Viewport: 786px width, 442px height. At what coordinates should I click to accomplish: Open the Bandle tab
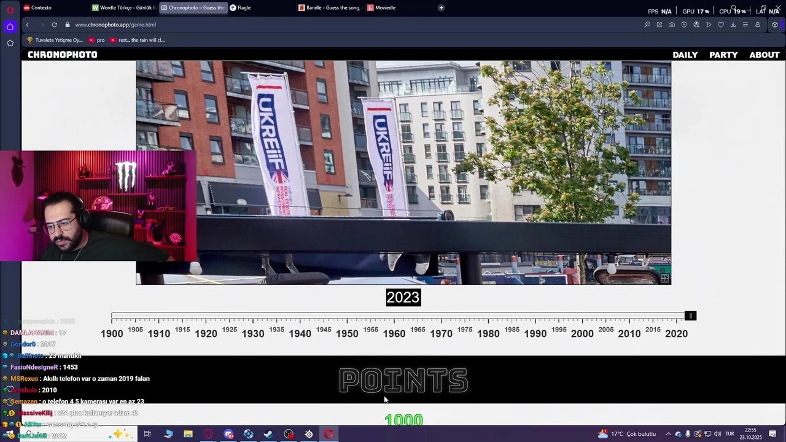[330, 7]
